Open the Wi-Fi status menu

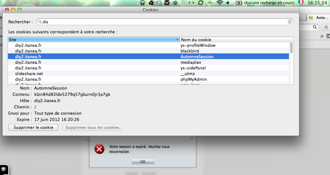click(x=219, y=3)
